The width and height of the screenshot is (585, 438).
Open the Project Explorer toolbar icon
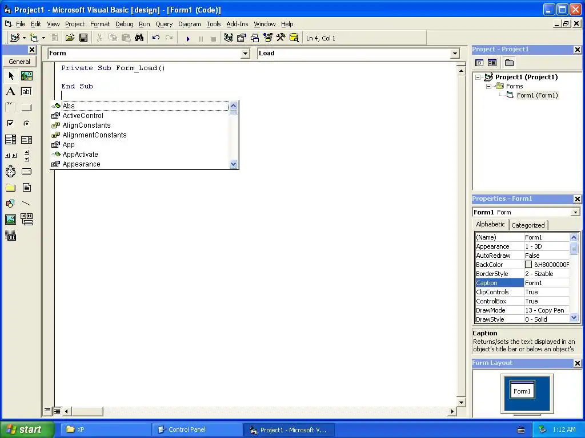(229, 38)
